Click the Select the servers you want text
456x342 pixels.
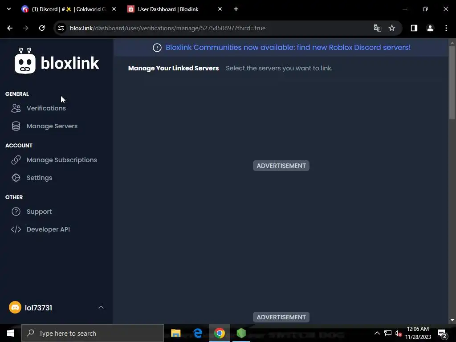pos(279,68)
